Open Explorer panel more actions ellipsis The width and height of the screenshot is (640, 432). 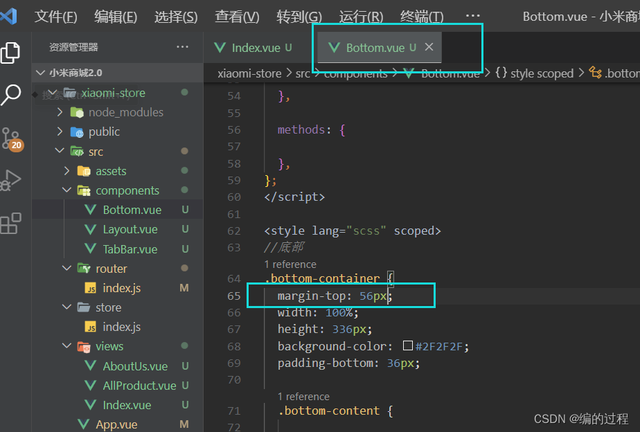point(182,47)
